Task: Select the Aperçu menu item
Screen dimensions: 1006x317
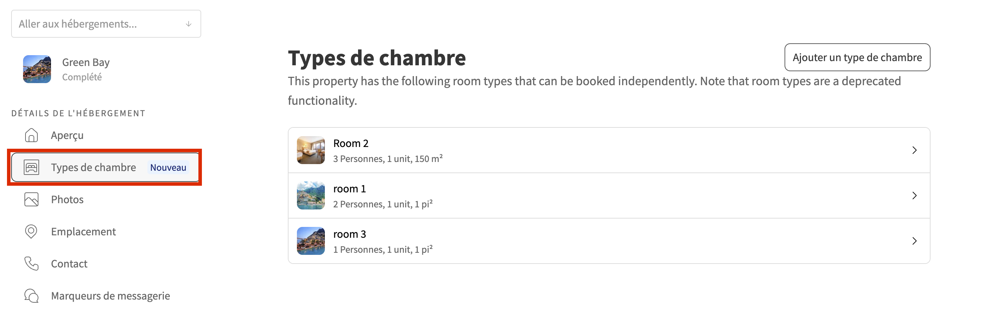Action: point(67,135)
